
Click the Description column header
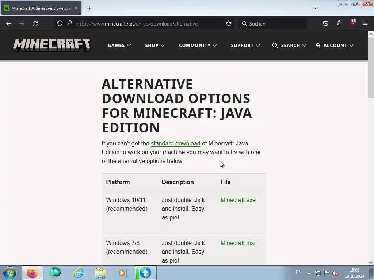tap(178, 182)
